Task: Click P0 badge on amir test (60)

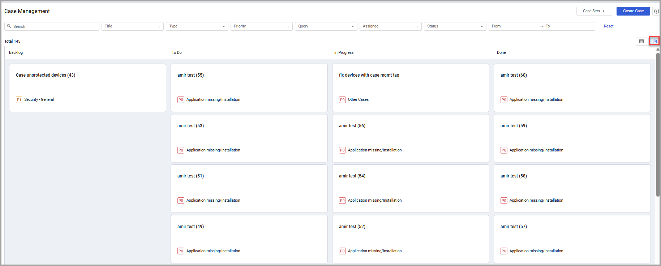Action: point(504,100)
